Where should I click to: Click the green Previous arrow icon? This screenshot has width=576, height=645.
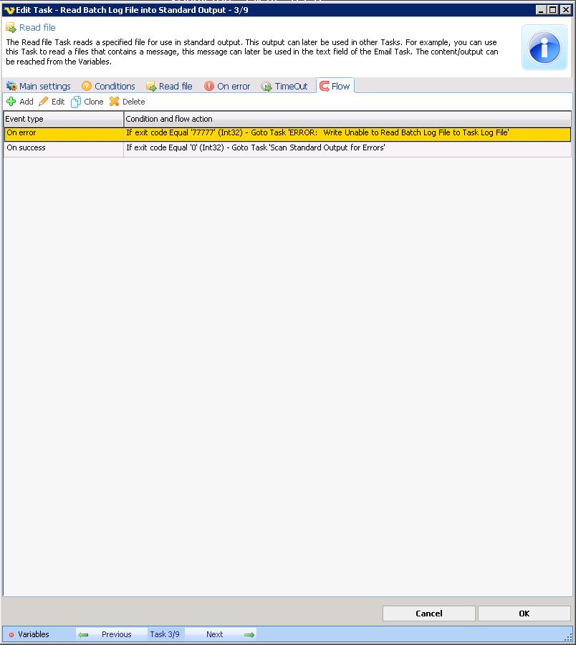point(84,634)
